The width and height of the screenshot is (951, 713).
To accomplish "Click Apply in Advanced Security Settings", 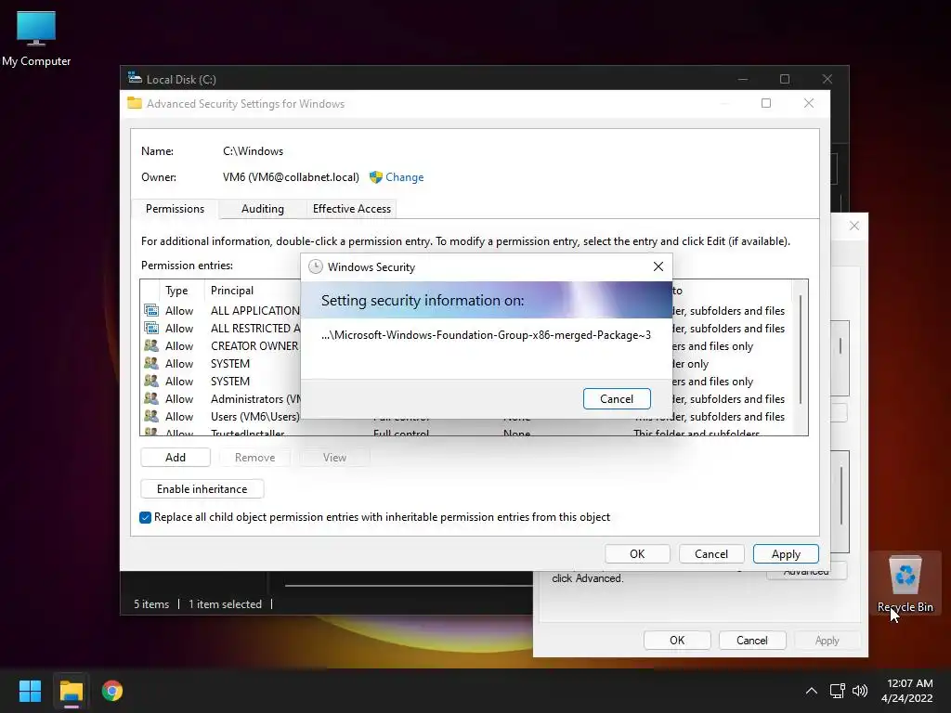I will click(786, 554).
